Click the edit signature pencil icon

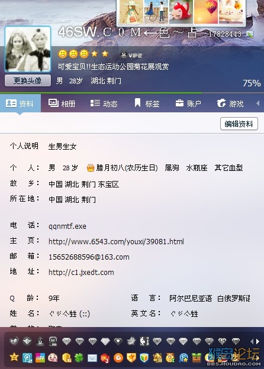pyautogui.click(x=250, y=34)
